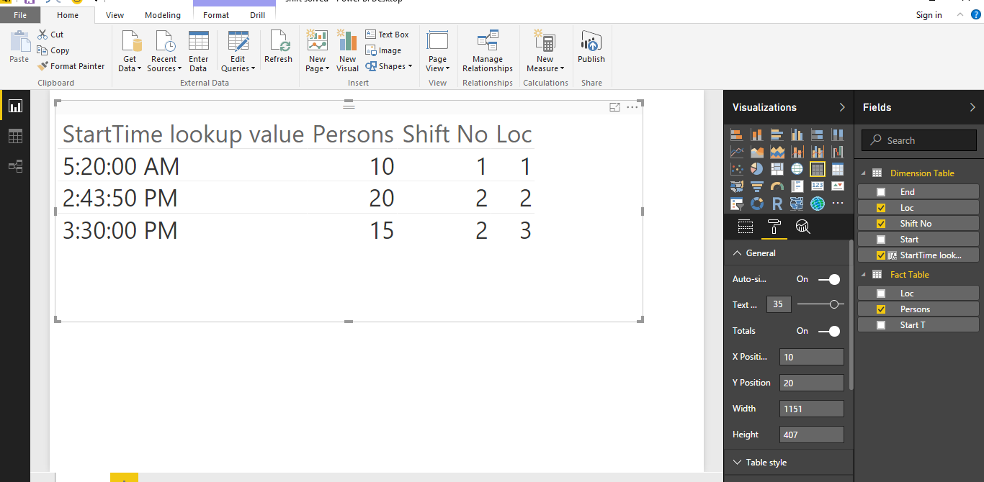This screenshot has width=984, height=482.
Task: Uncheck the Shift No field
Action: pyautogui.click(x=881, y=224)
